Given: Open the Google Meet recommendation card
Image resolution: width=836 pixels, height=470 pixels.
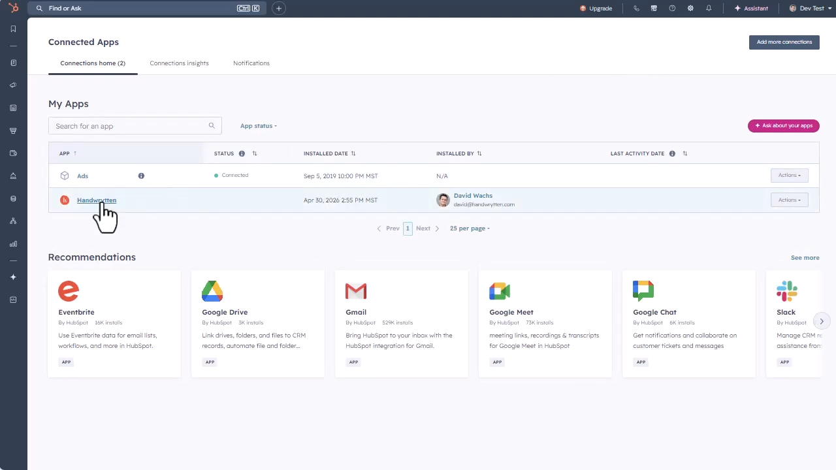Looking at the screenshot, I should (x=545, y=324).
